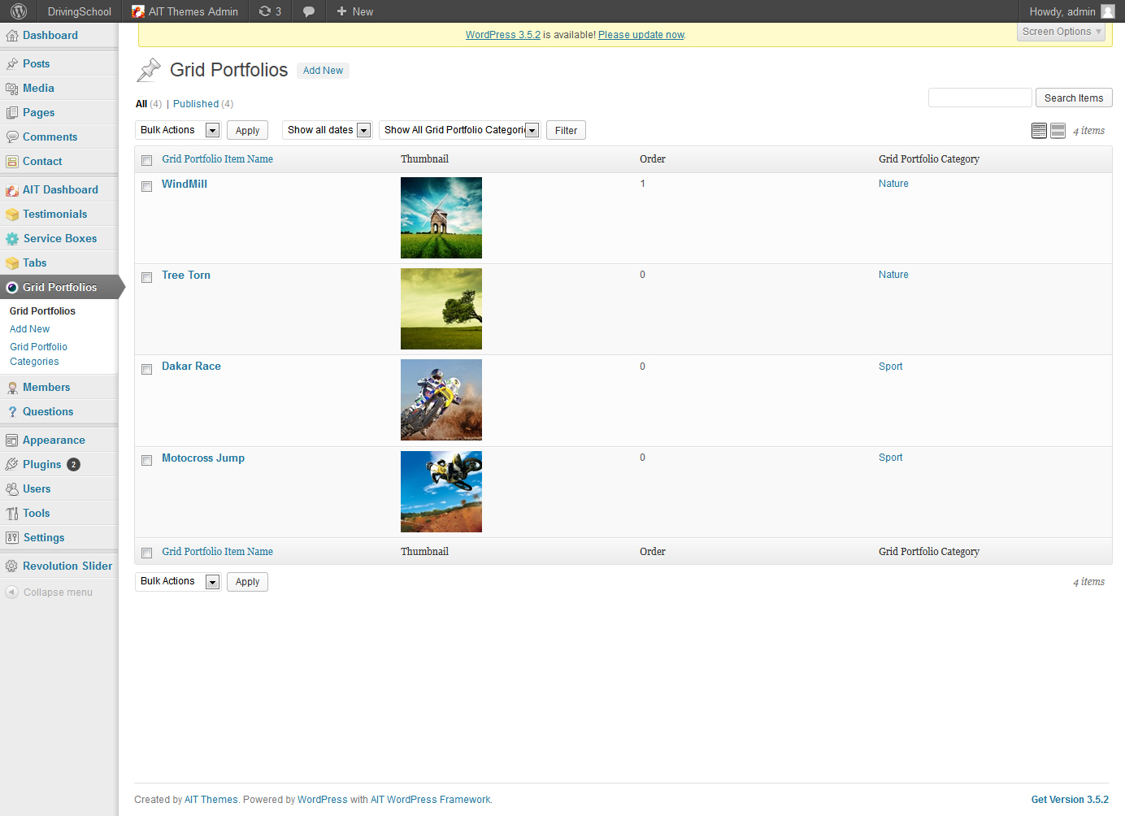Image resolution: width=1125 pixels, height=816 pixels.
Task: Open the top Bulk Actions dropdown
Action: 178,130
